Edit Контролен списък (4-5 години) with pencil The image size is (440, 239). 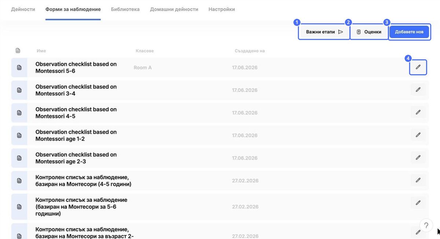pos(418,180)
